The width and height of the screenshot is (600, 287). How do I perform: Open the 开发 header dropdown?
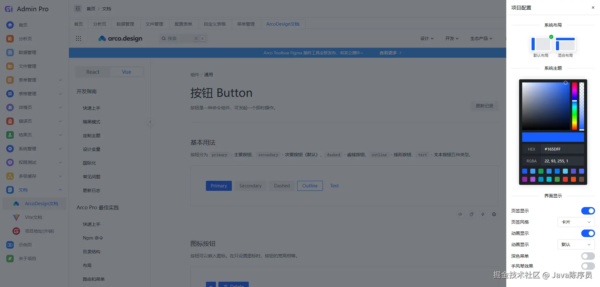452,38
